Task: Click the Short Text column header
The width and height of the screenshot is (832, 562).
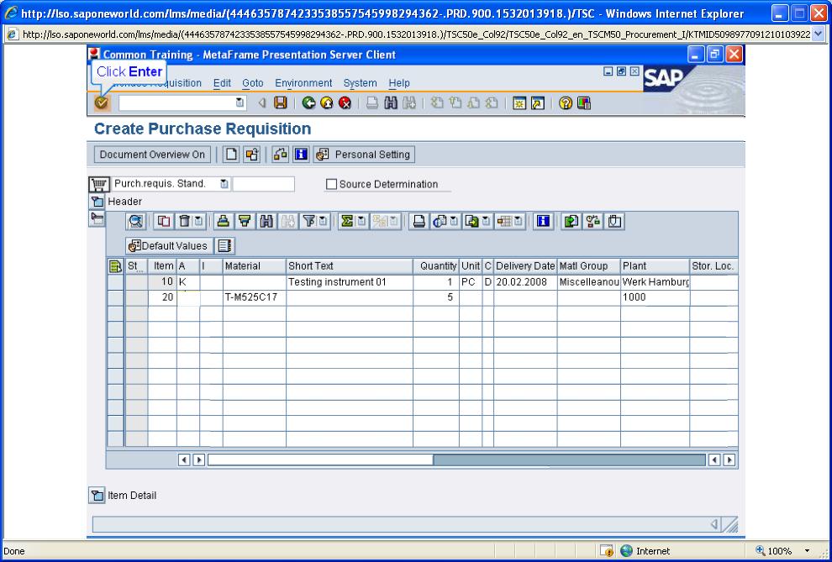Action: (x=349, y=266)
